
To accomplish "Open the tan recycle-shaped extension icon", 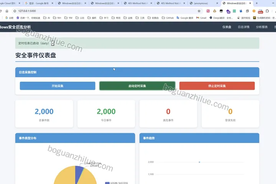I will pyautogui.click(x=215, y=11).
